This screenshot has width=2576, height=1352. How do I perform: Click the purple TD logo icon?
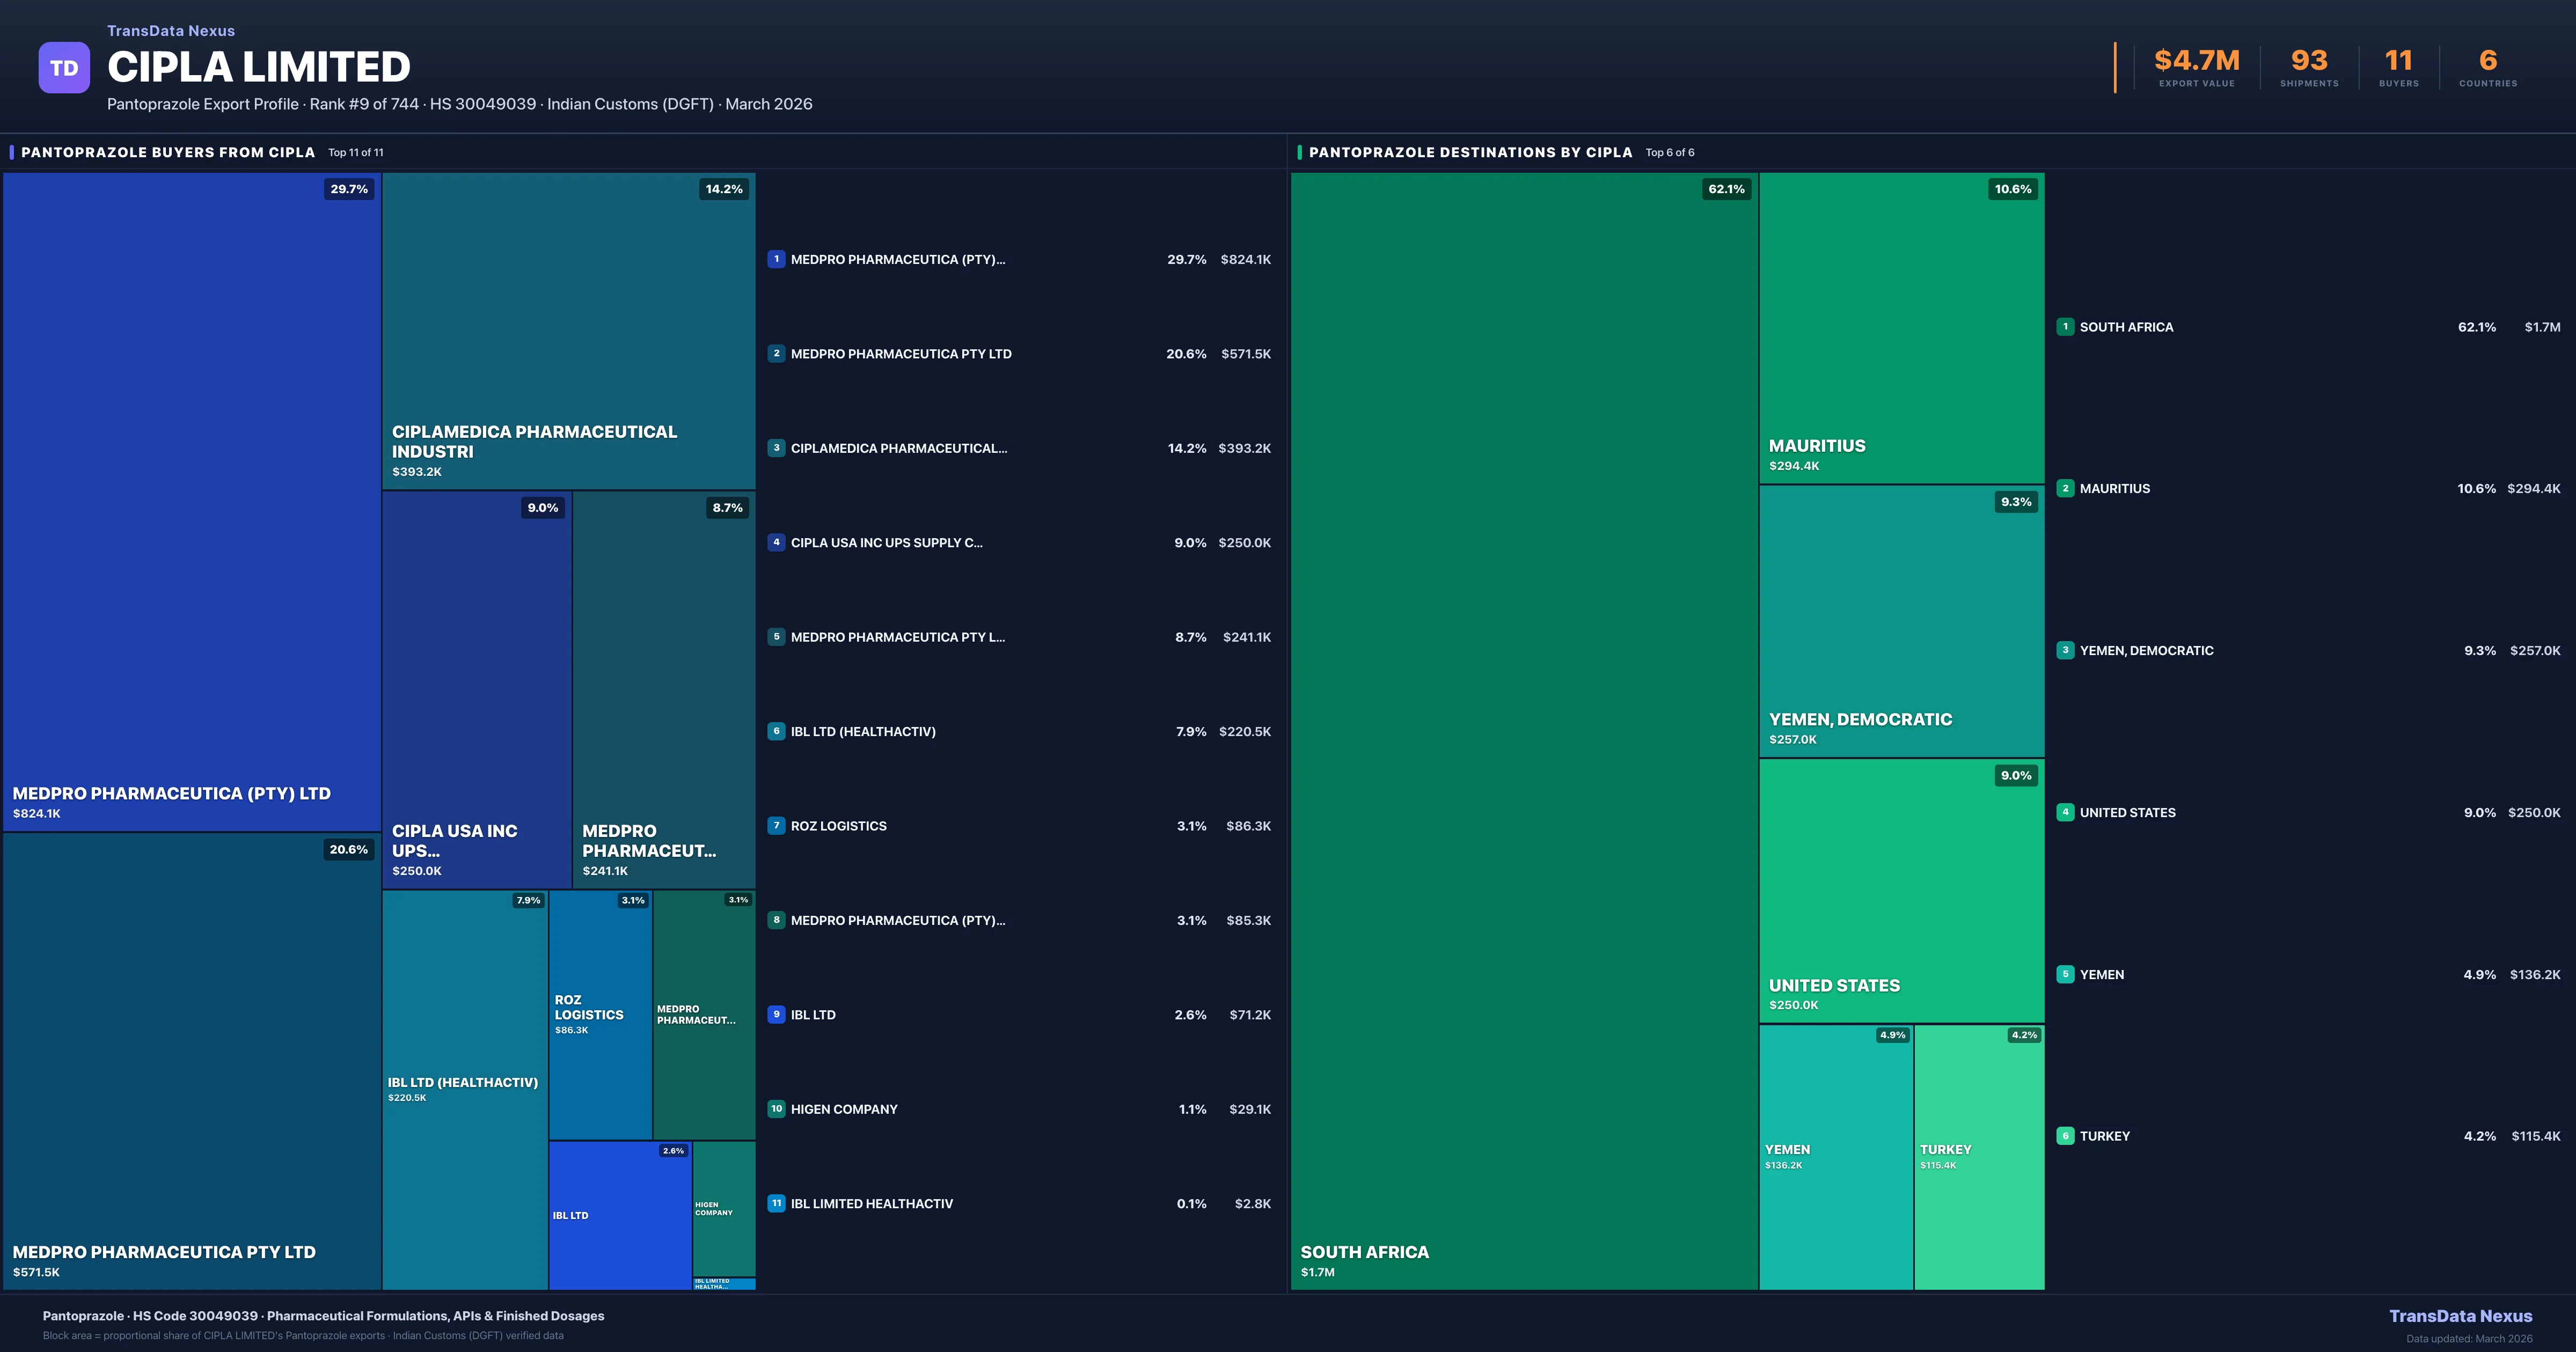click(x=64, y=68)
